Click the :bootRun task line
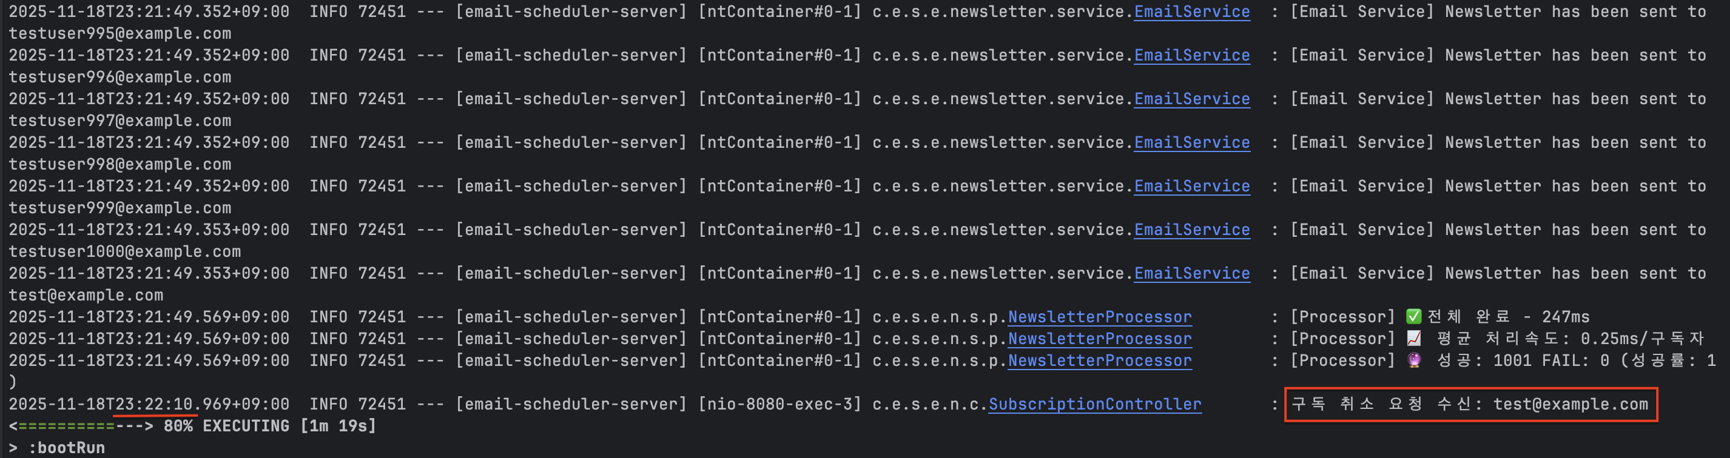 [66, 448]
